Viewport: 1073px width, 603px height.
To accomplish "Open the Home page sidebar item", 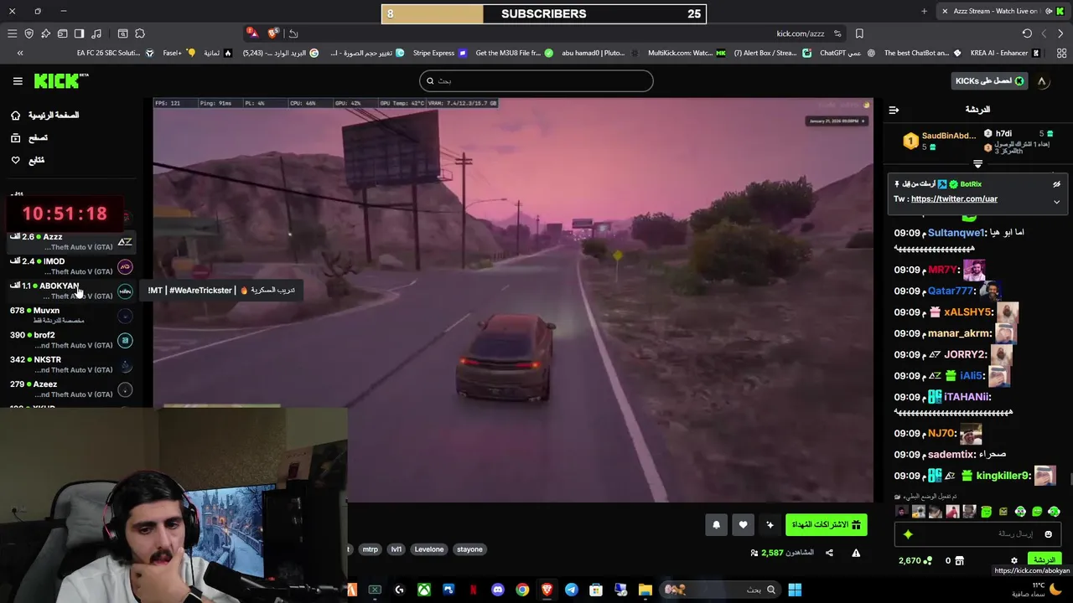I will click(x=45, y=116).
